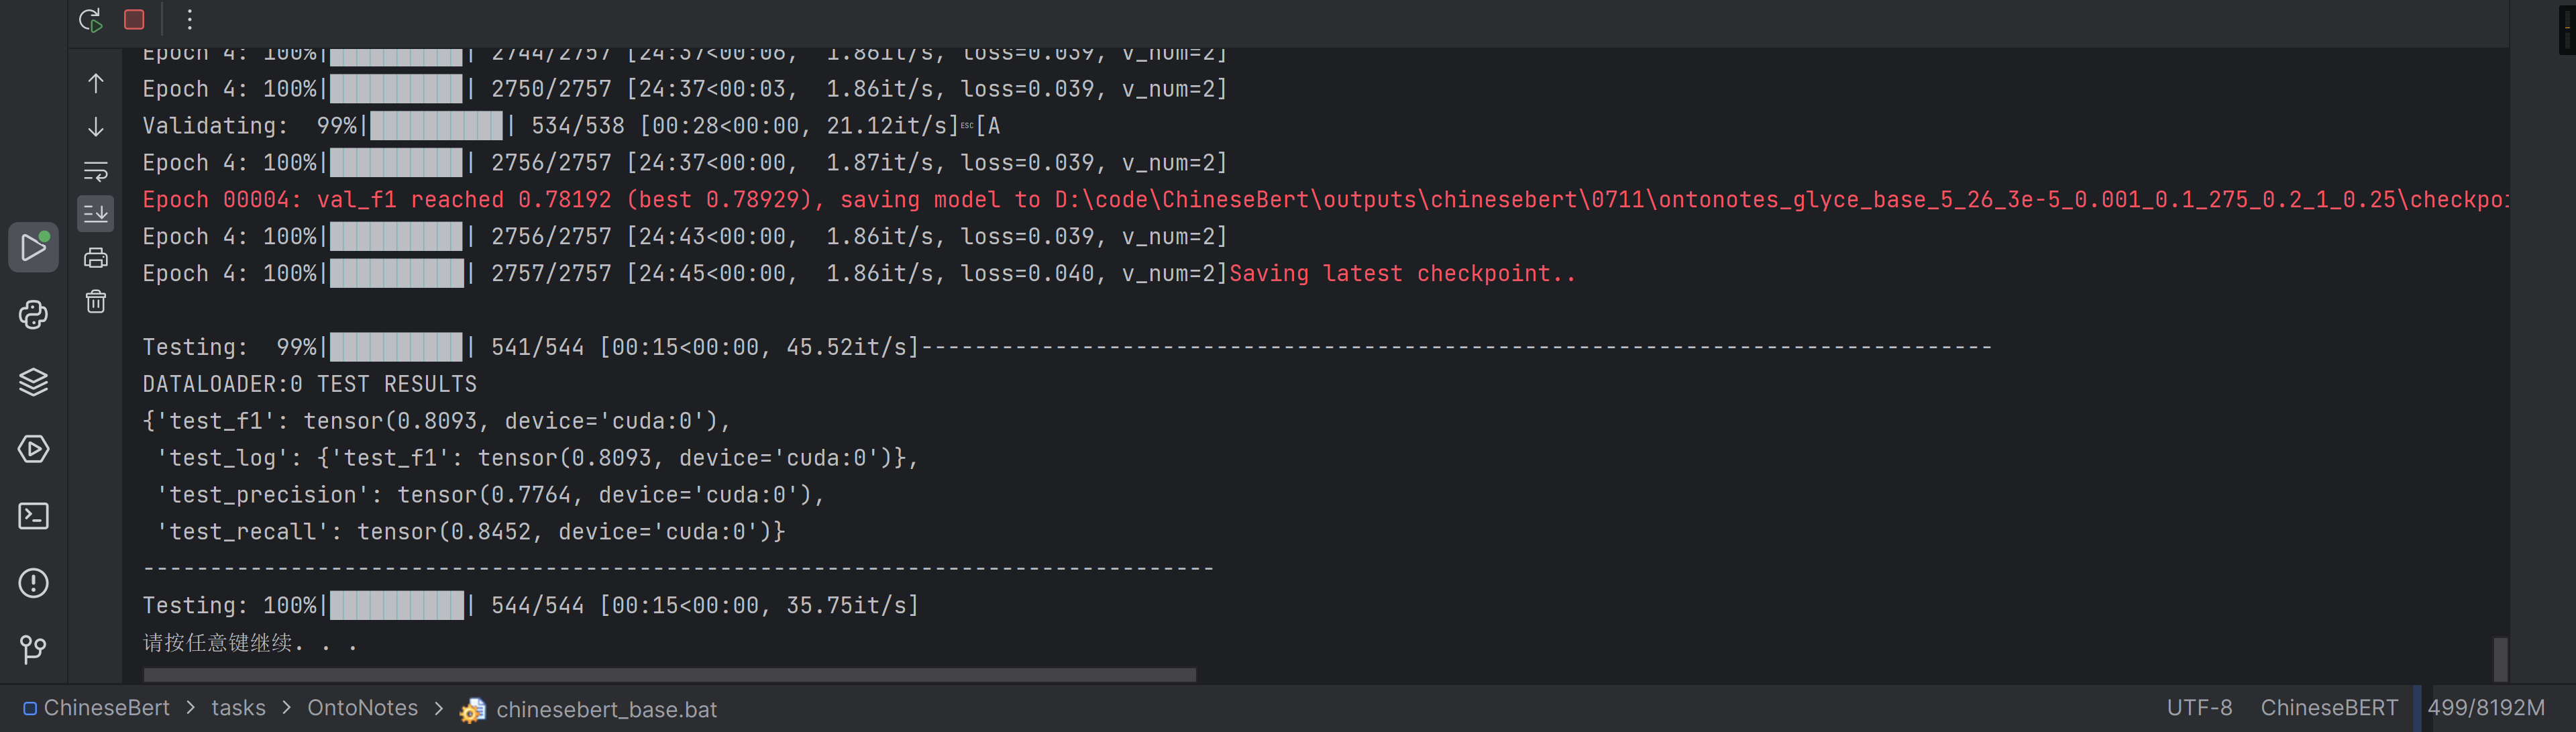The image size is (2576, 732).
Task: Print the console output
Action: coord(96,258)
